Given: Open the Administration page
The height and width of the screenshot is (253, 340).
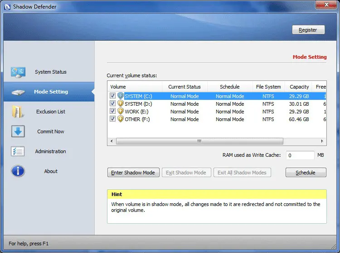Looking at the screenshot, I should 49,151.
